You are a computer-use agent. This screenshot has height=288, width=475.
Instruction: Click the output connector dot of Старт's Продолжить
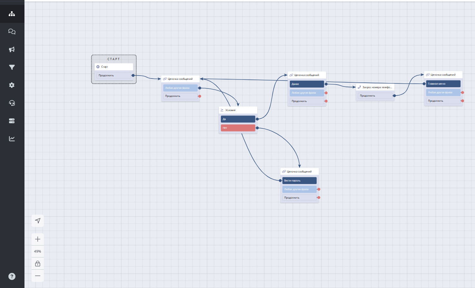133,75
